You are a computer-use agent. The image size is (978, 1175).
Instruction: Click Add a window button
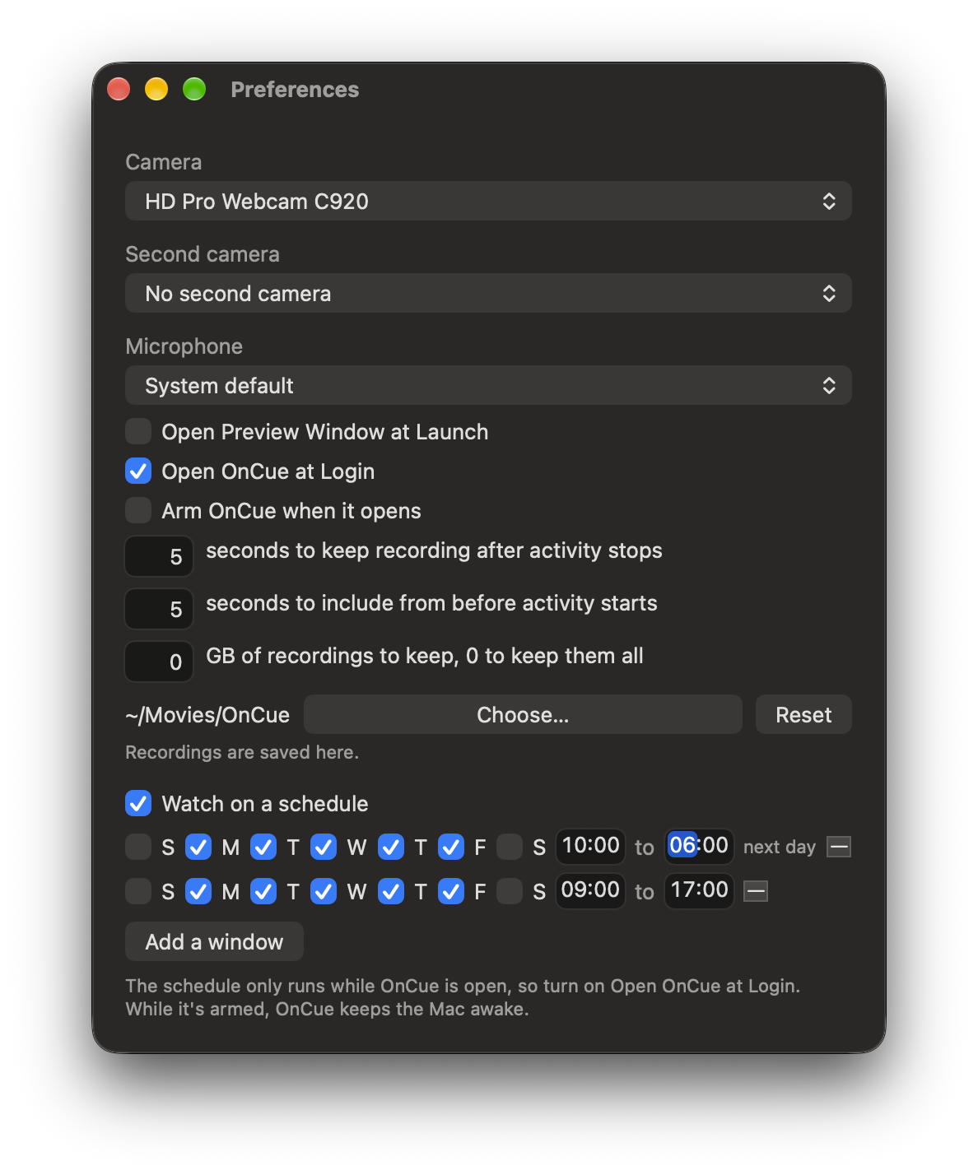[214, 941]
